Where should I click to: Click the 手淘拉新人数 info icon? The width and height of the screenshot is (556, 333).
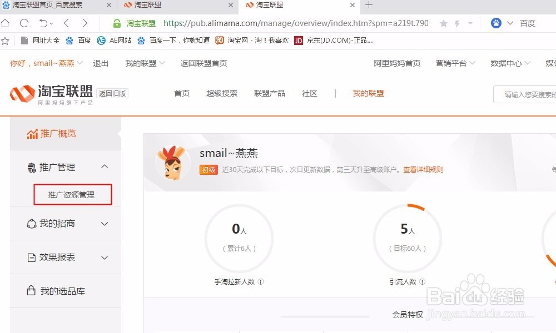click(x=261, y=282)
